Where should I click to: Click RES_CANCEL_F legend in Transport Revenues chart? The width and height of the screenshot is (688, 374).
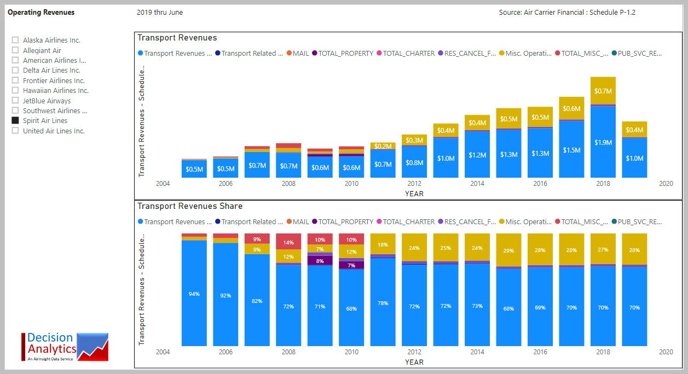467,54
